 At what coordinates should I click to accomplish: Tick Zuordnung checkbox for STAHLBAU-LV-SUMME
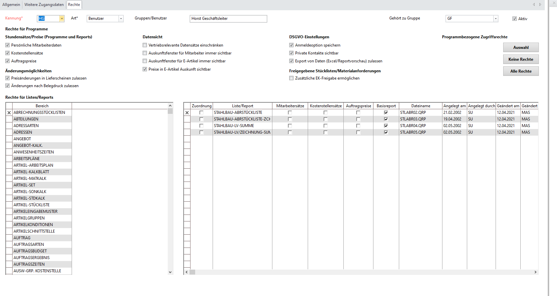tap(201, 126)
